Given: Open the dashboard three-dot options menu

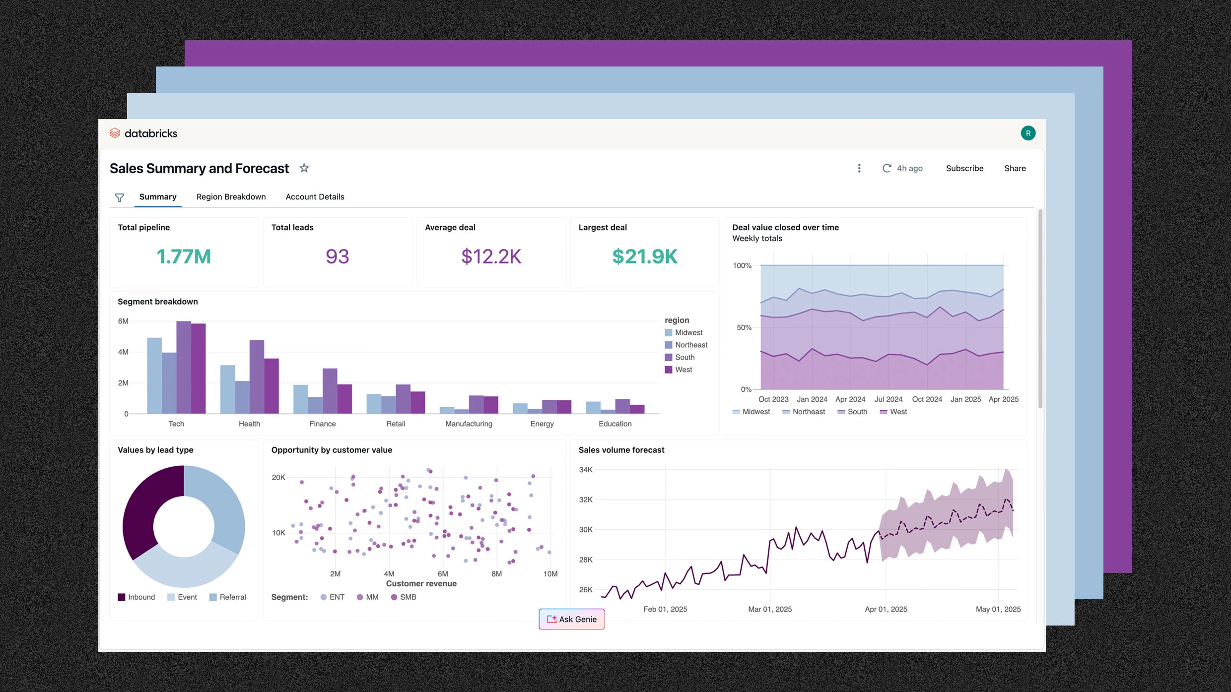Looking at the screenshot, I should [859, 168].
